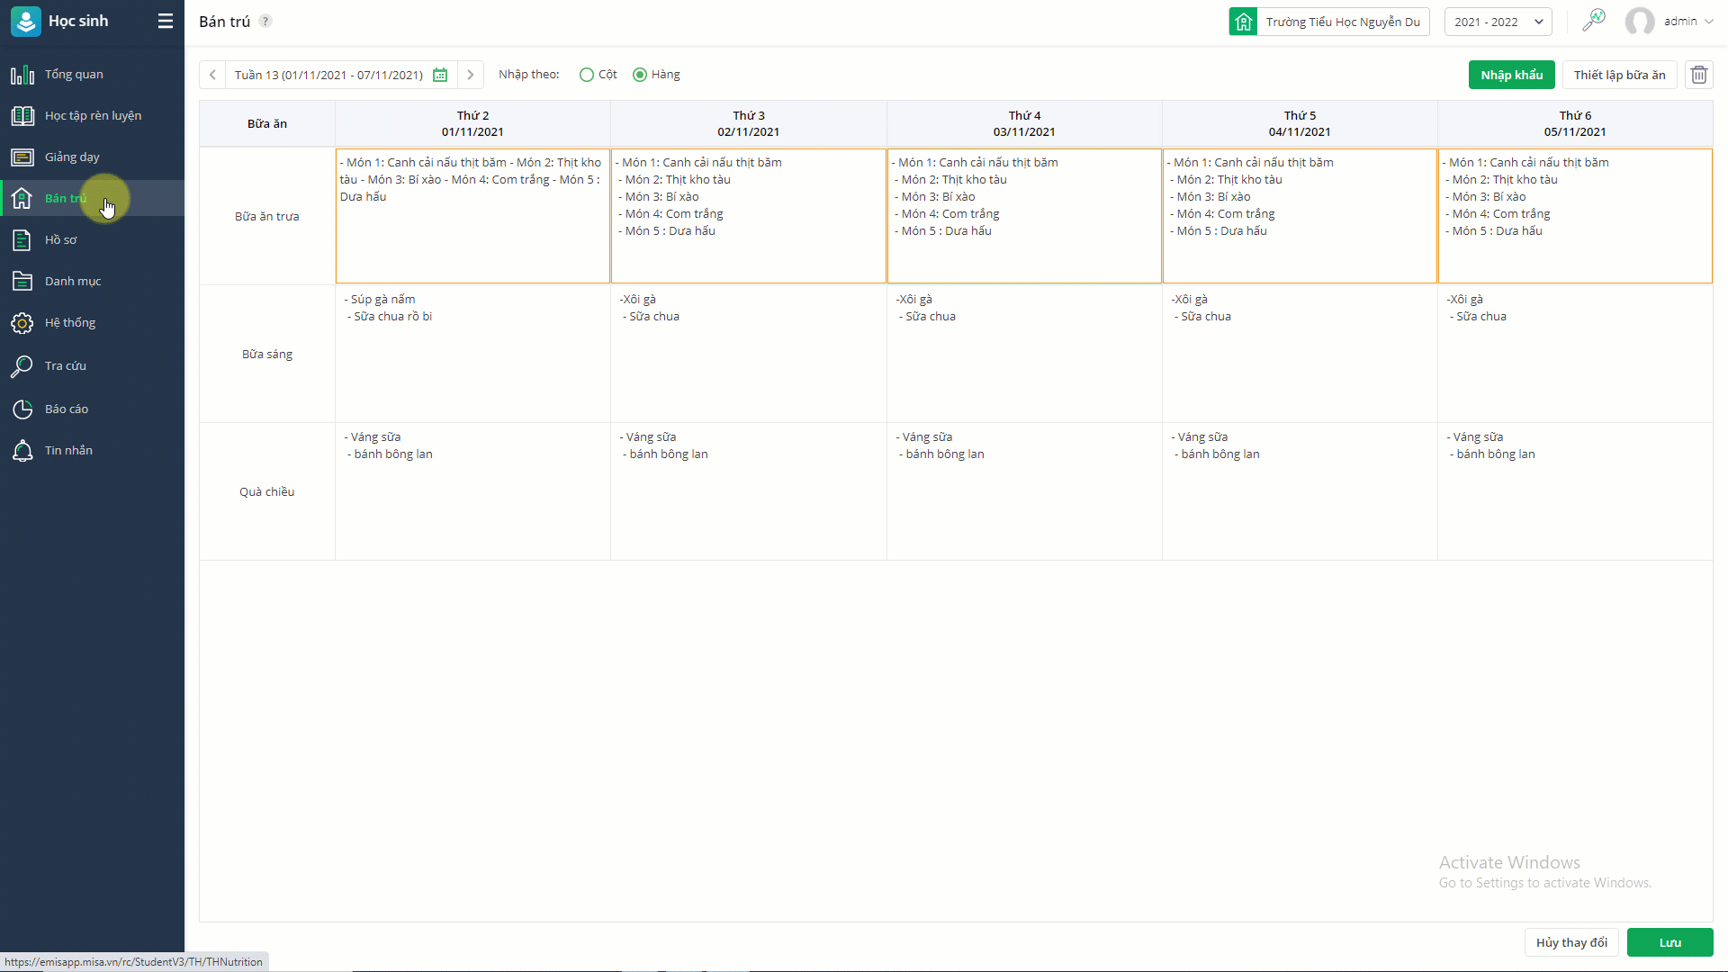Click the hamburger menu icon in the sidebar header
1728x972 pixels.
[x=165, y=21]
